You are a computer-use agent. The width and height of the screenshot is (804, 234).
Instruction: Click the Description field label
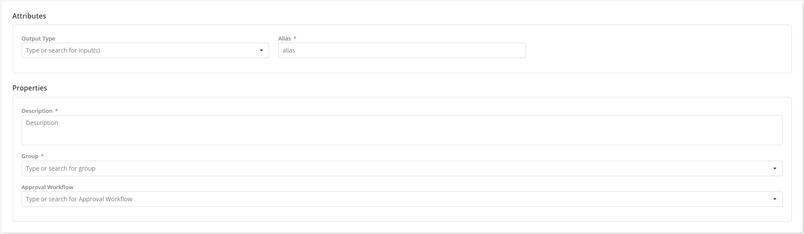point(37,111)
